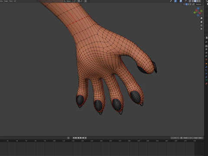Viewport: 208px width, 156px height.
Task: Open the Edge menu
Action: pos(6,1)
